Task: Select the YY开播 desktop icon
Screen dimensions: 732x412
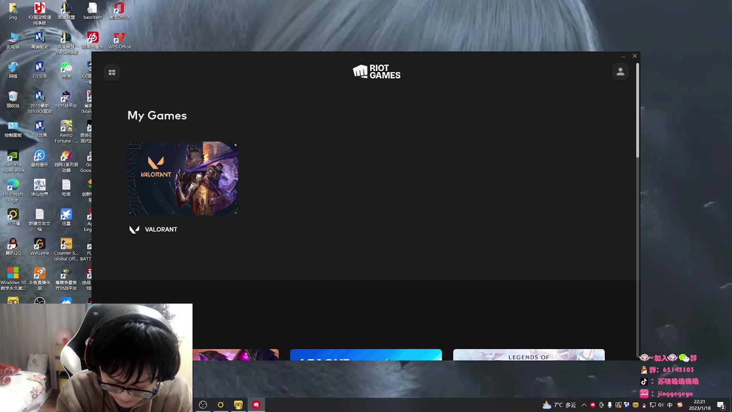Action: (x=13, y=217)
